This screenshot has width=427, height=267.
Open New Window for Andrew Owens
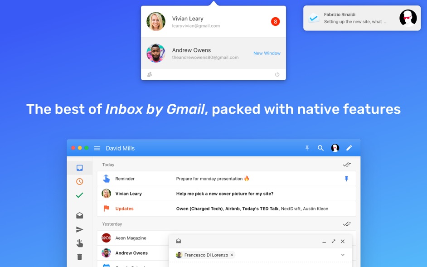[267, 53]
